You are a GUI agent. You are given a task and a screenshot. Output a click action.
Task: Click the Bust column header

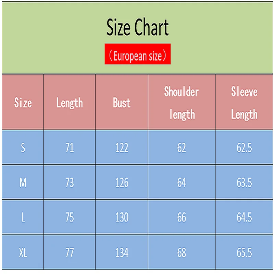tap(122, 103)
